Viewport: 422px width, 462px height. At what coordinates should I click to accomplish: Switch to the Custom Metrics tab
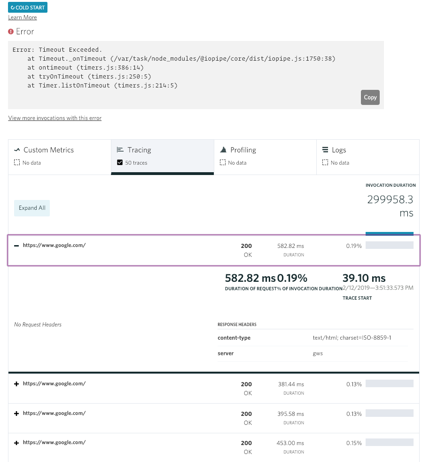pos(48,150)
